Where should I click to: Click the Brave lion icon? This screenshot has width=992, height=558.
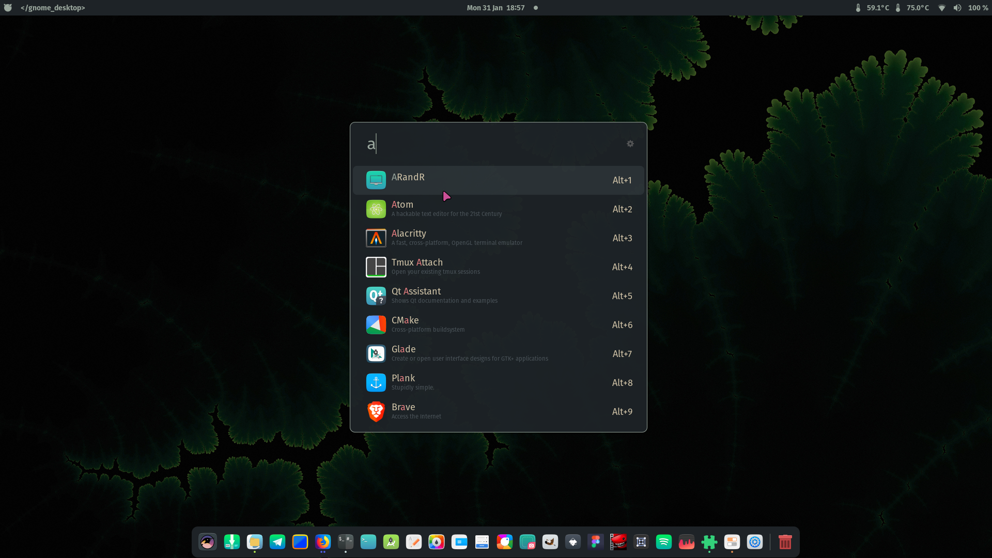click(x=376, y=412)
